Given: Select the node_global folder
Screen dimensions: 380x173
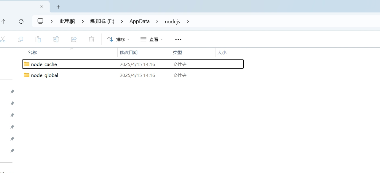Looking at the screenshot, I should pyautogui.click(x=44, y=75).
